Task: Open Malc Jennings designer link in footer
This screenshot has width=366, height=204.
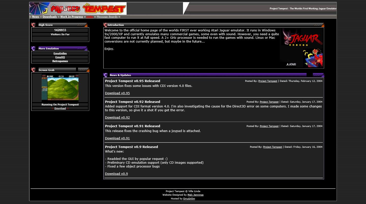Action: 195,195
